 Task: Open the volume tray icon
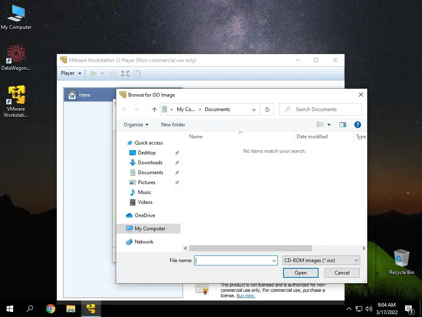[369, 309]
